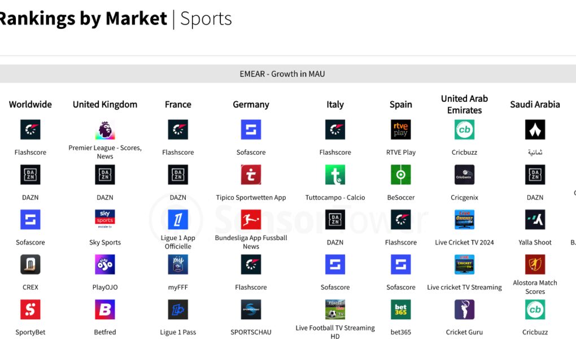
Task: Click the myFFF icon under France
Action: [x=178, y=264]
